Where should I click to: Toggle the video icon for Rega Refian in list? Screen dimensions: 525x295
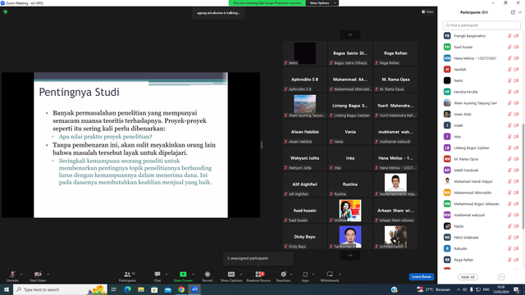tap(516, 260)
